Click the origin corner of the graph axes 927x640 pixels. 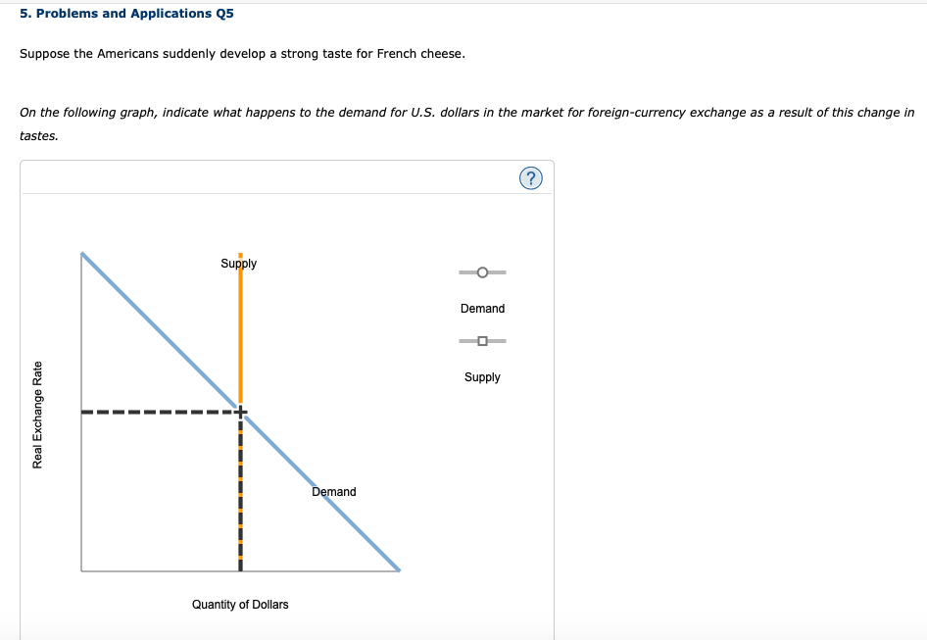[81, 570]
